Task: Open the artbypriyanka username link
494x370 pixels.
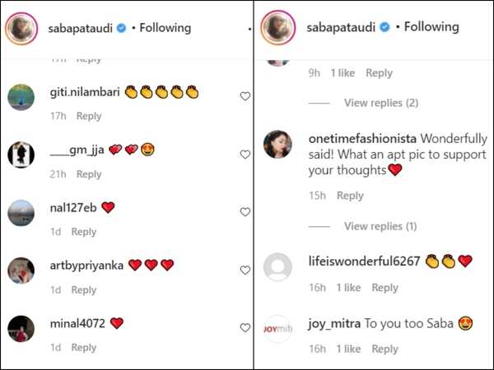Action: pyautogui.click(x=86, y=265)
